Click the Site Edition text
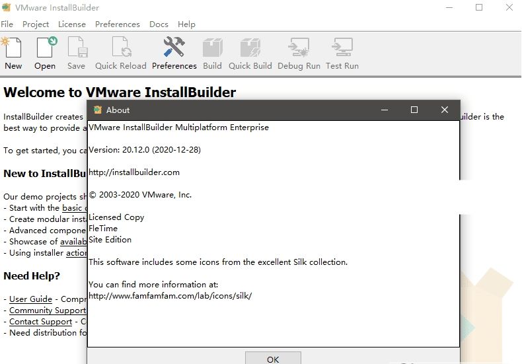The width and height of the screenshot is (522, 364). pos(110,240)
